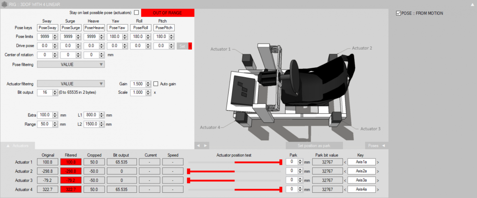Click Yaw pose limit stepper arrows
Viewport: 477px width, 198px height.
pyautogui.click(x=125, y=37)
